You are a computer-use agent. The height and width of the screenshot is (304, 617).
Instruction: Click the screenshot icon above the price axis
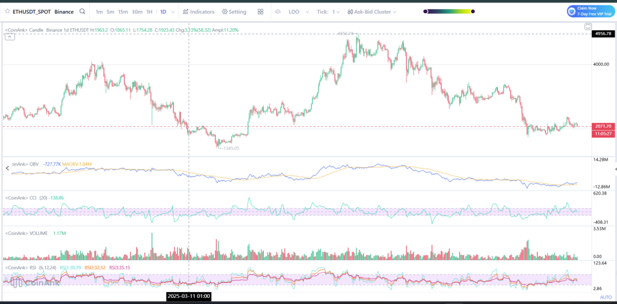click(x=587, y=27)
